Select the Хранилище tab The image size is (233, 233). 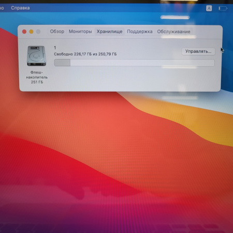[x=109, y=32]
